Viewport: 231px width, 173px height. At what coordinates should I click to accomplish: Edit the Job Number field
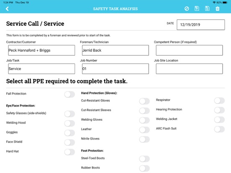pos(116,69)
